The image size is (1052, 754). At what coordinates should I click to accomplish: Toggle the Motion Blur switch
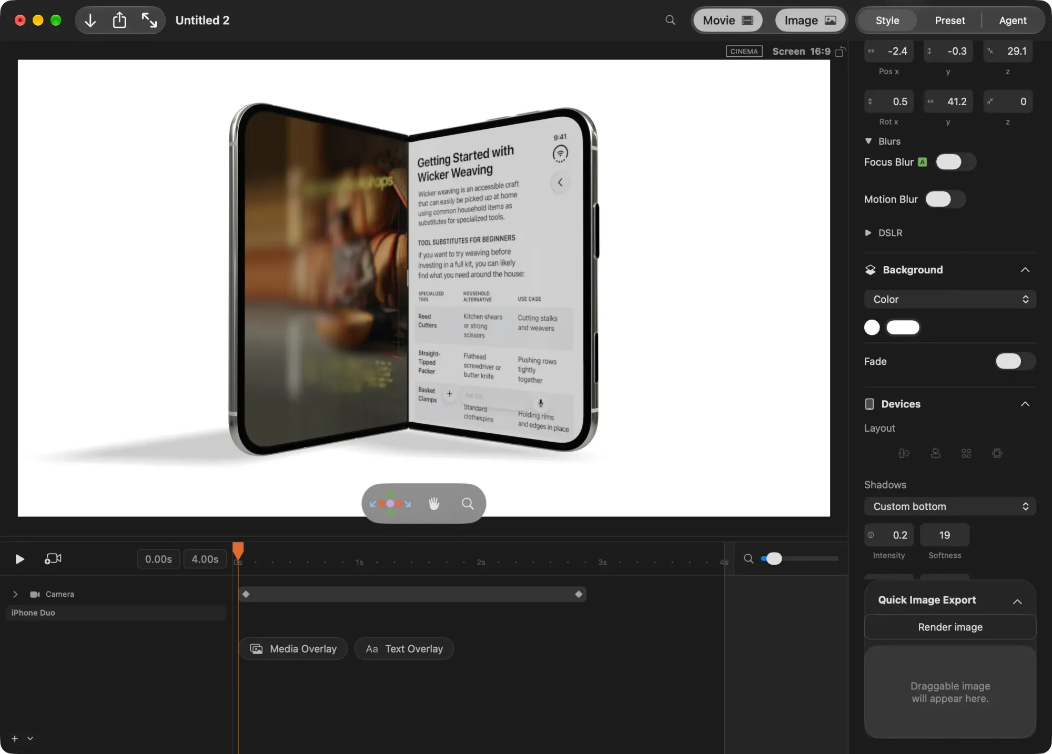(x=945, y=199)
